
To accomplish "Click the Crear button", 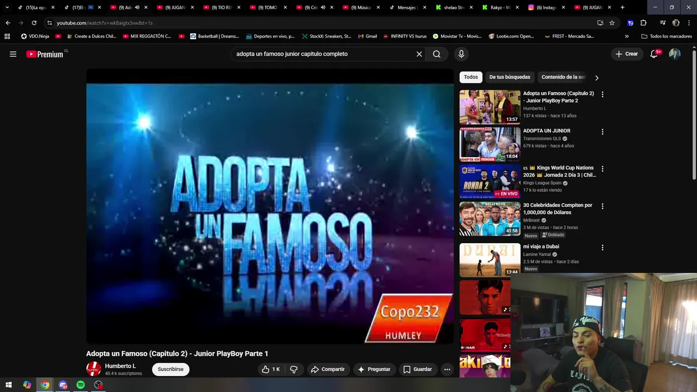I will point(626,54).
